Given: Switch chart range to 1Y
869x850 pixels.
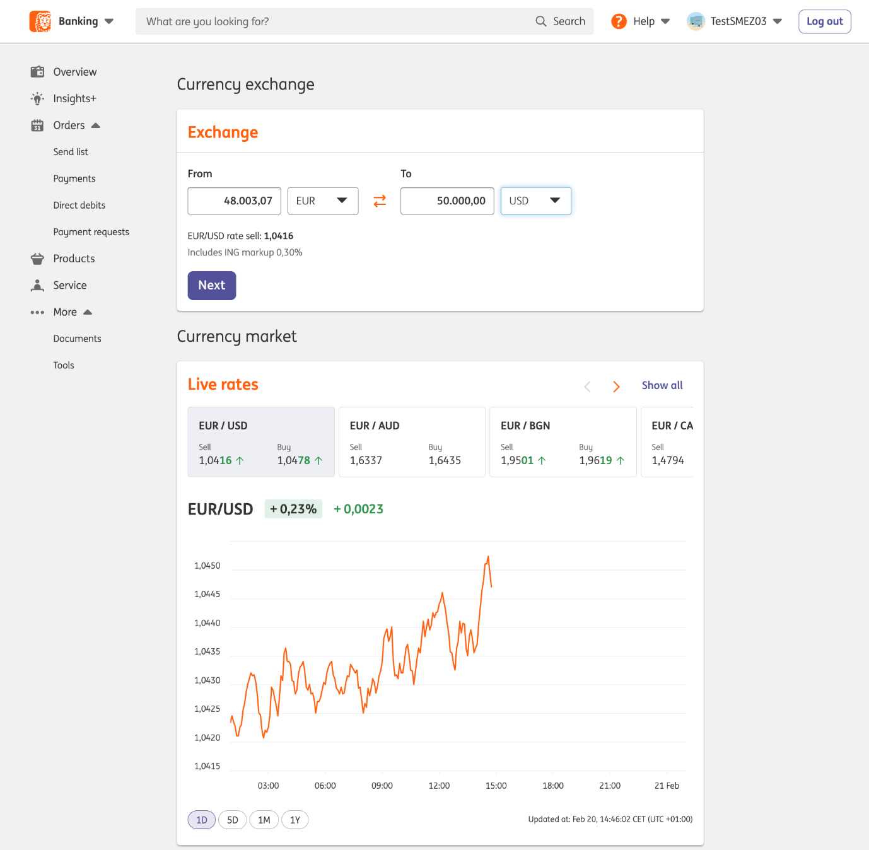Looking at the screenshot, I should 295,820.
